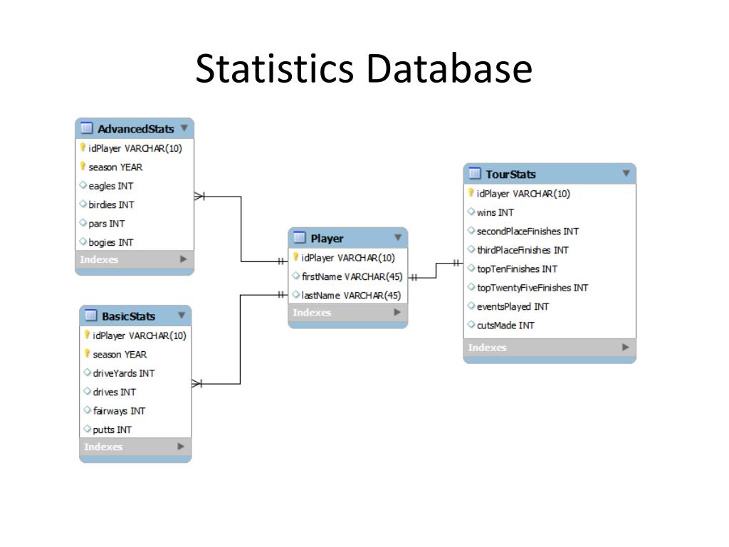The height and width of the screenshot is (547, 729).
Task: Select 'wins INT' column text
Action: click(495, 212)
